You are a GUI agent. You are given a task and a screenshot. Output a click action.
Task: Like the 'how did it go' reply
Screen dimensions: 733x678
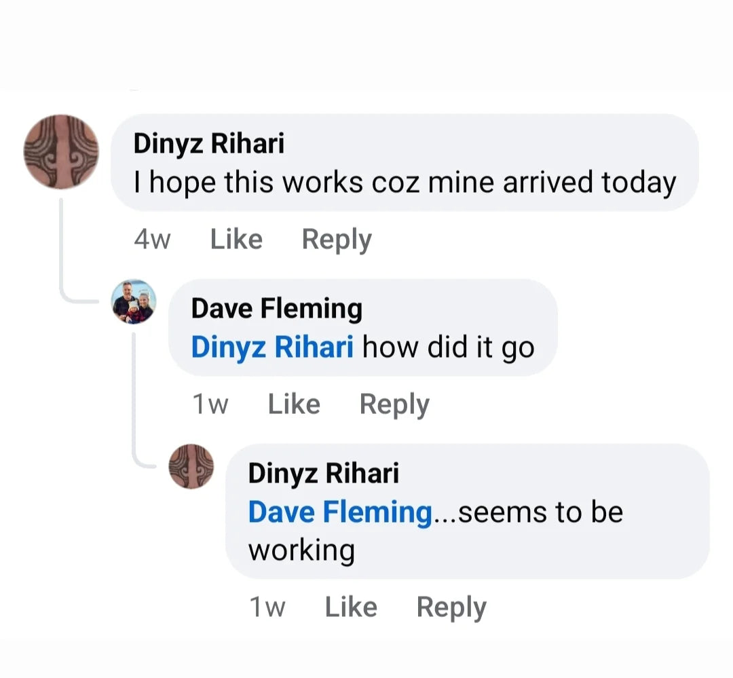coord(294,404)
